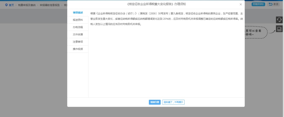284x117 pixels.
Task: Open the user manual book icon
Action: [279, 29]
